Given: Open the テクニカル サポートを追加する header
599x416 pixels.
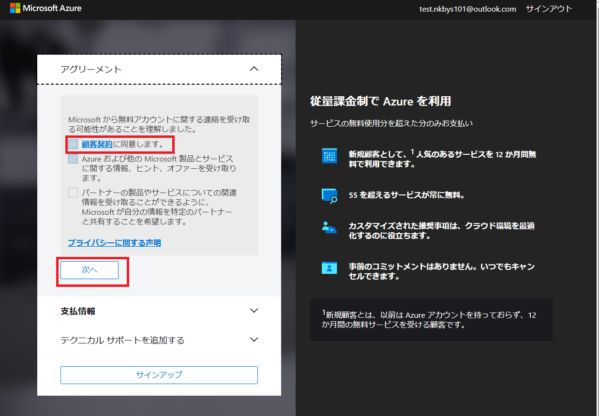Looking at the screenshot, I should [x=159, y=340].
